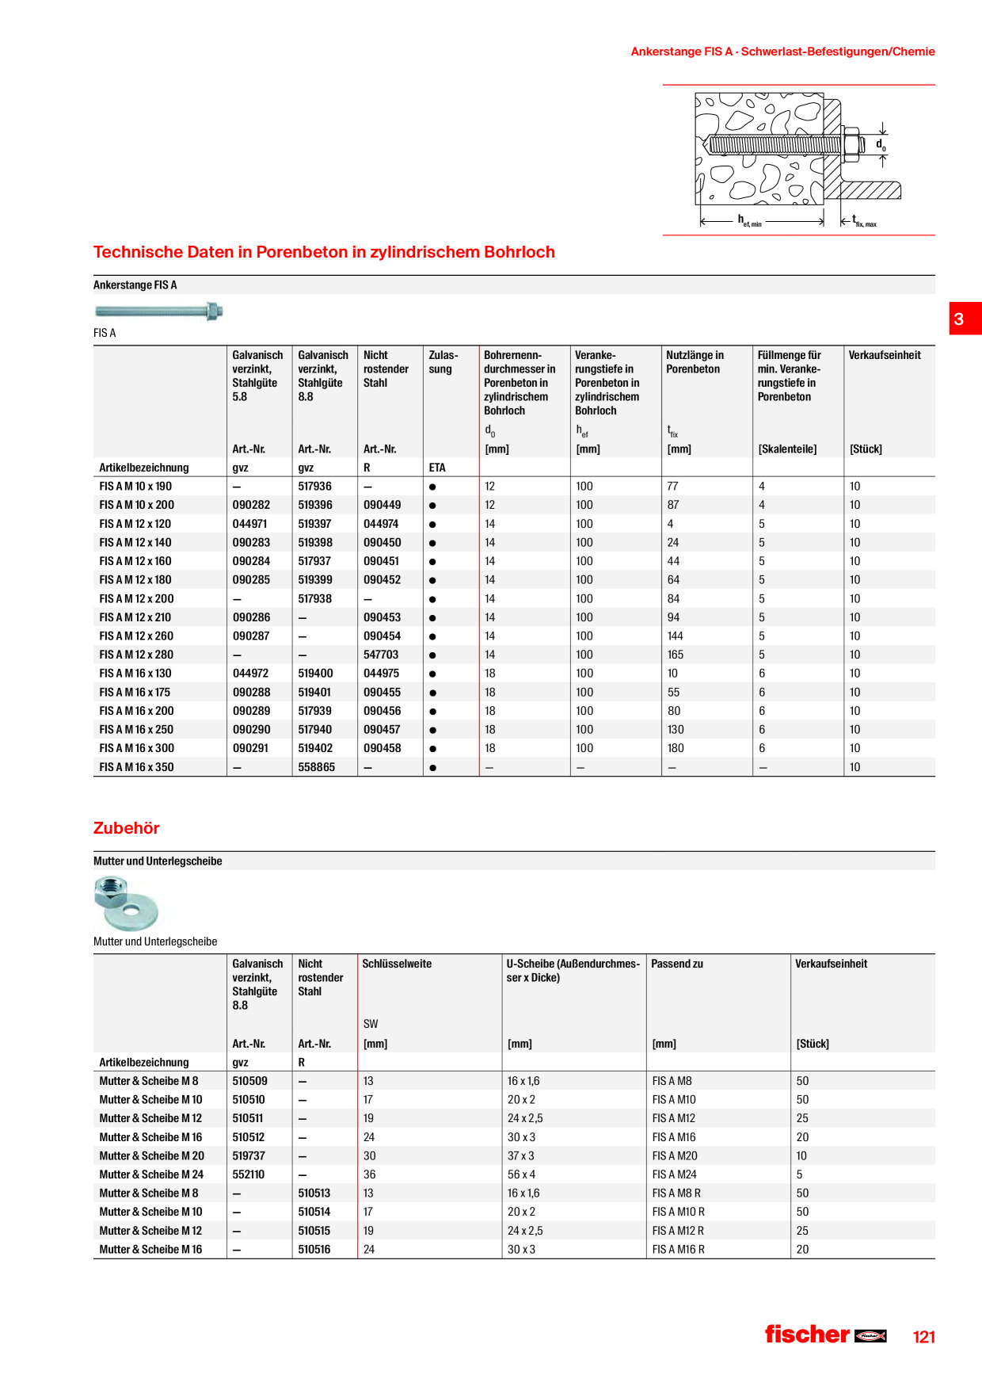
Task: Click the red chapter tab marked 3
Action: pos(965,319)
